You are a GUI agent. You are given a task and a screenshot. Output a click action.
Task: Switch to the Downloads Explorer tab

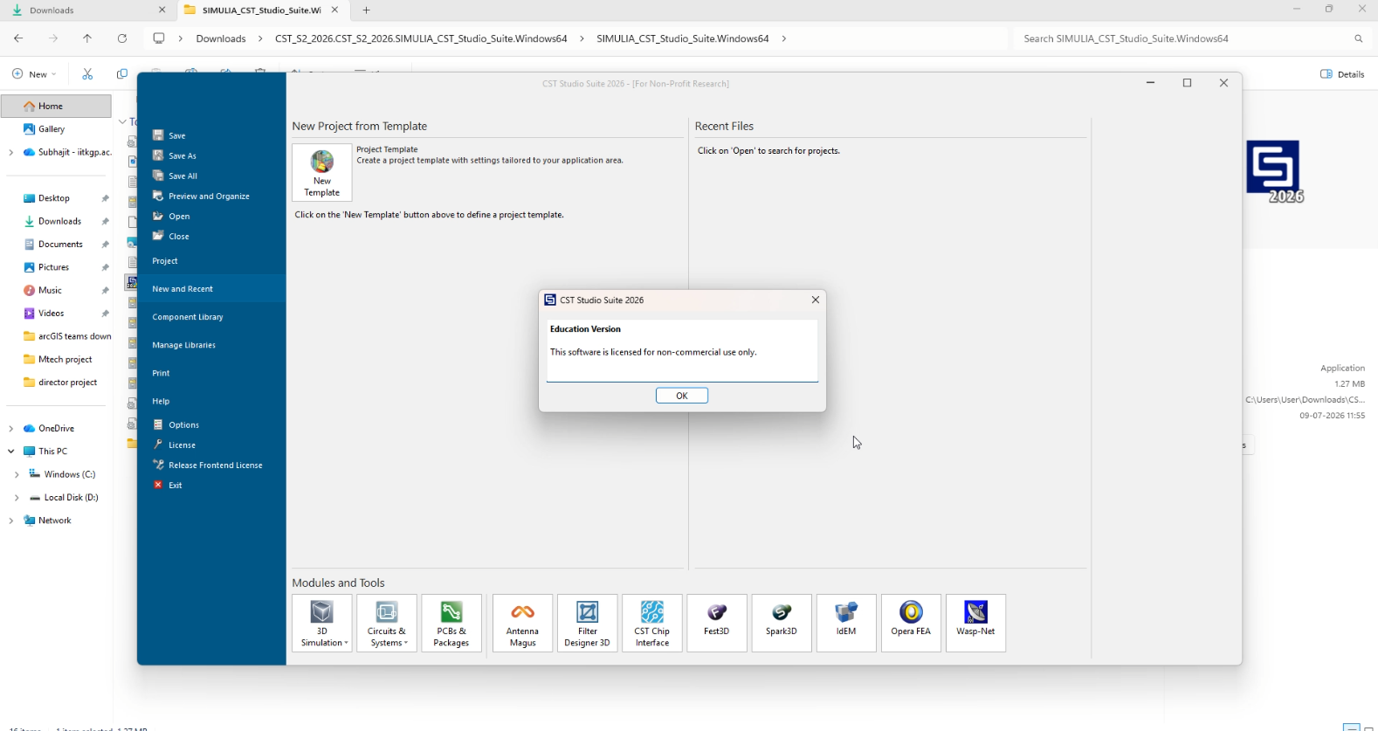pyautogui.click(x=87, y=10)
